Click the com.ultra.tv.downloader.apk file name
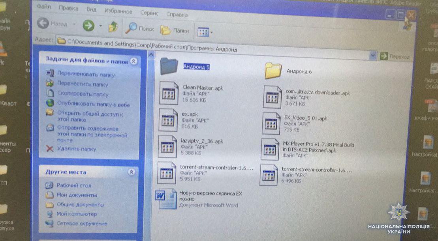The width and height of the screenshot is (438, 241). pos(318,93)
